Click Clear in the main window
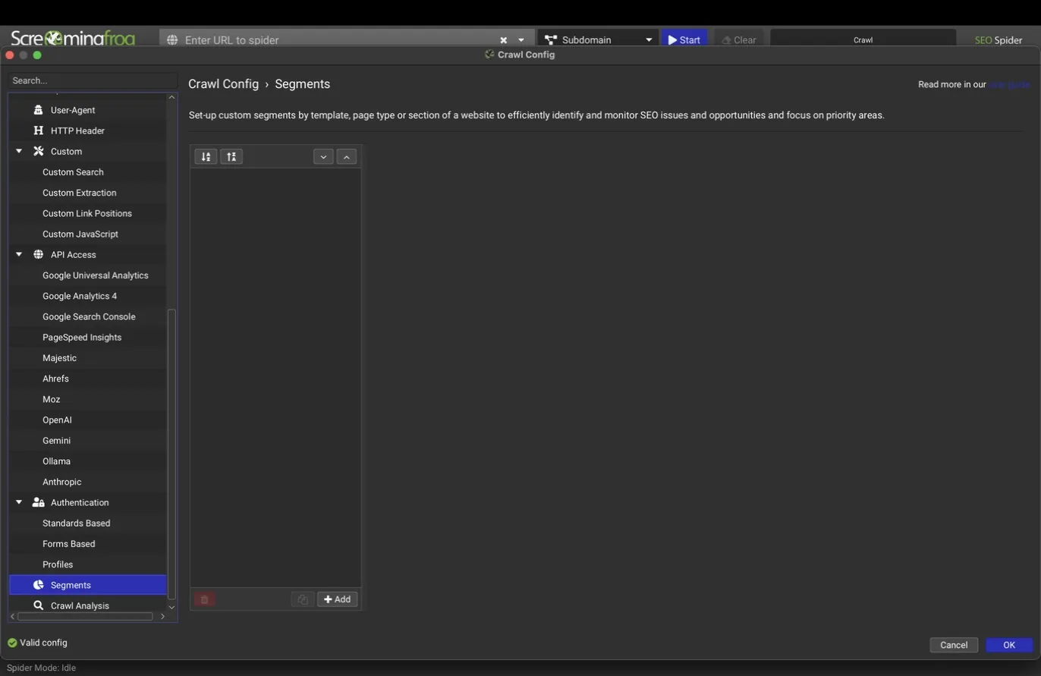 pos(738,39)
